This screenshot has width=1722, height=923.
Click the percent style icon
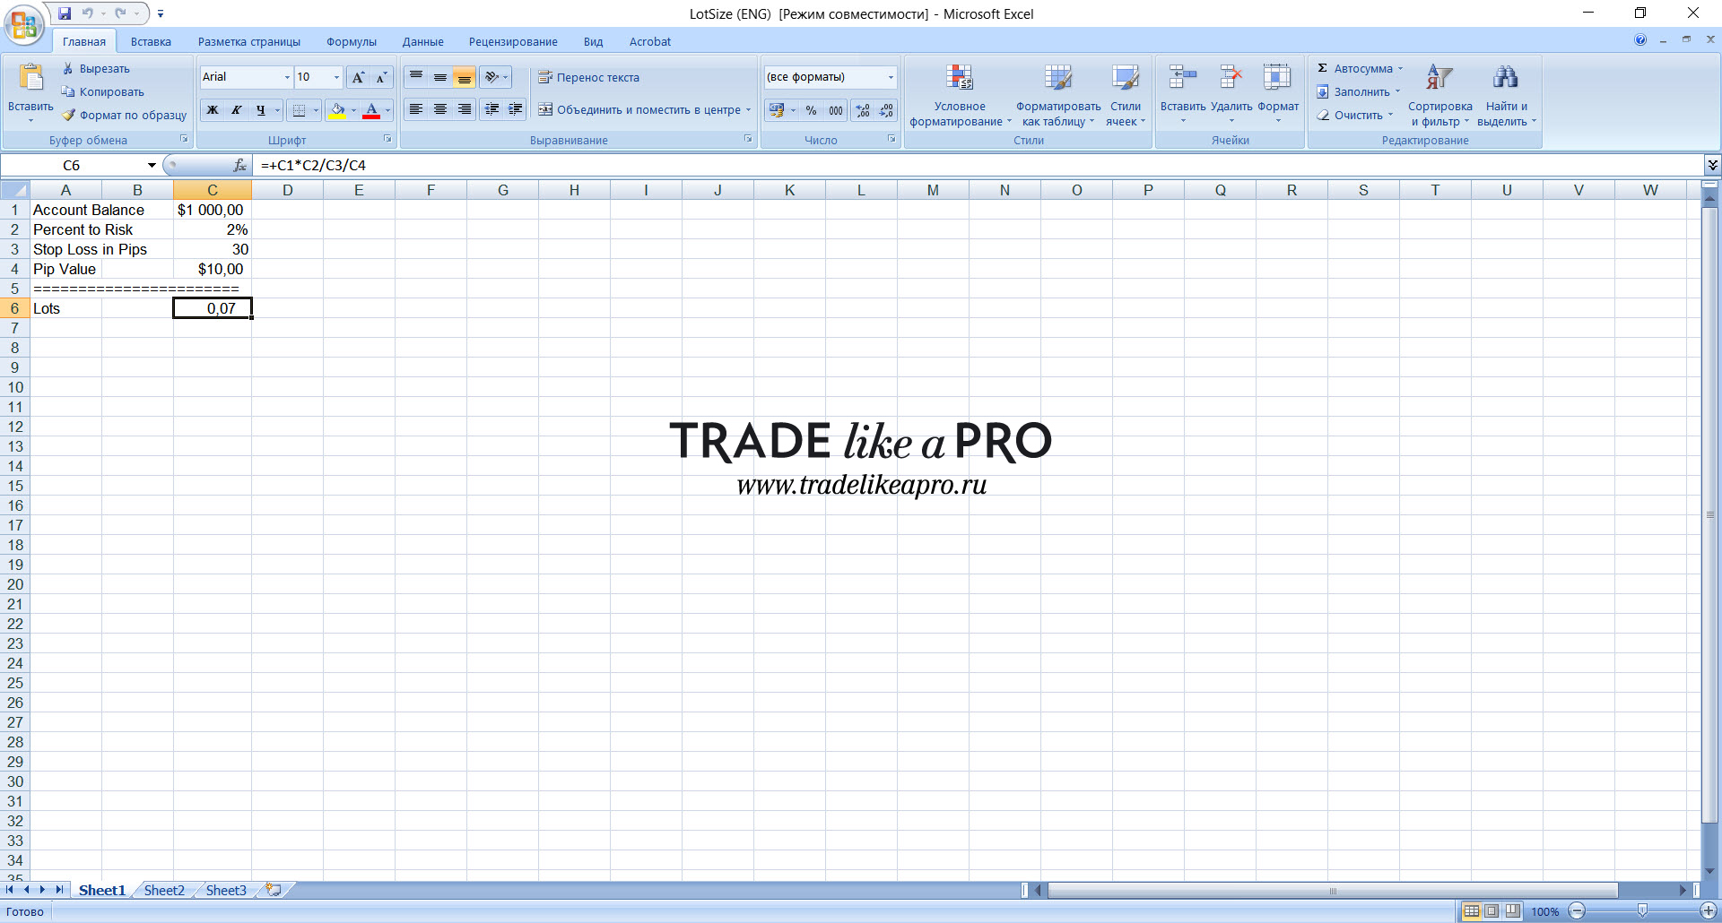(811, 110)
